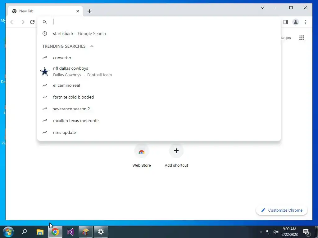The width and height of the screenshot is (318, 238).
Task: Open the Images link
Action: [286, 37]
